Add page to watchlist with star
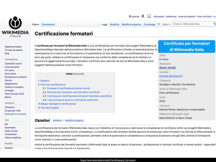This screenshot has width=216, height=162. click(x=159, y=24)
